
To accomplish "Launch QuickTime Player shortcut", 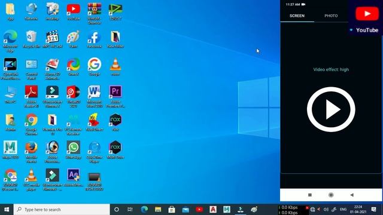I will (x=95, y=152).
